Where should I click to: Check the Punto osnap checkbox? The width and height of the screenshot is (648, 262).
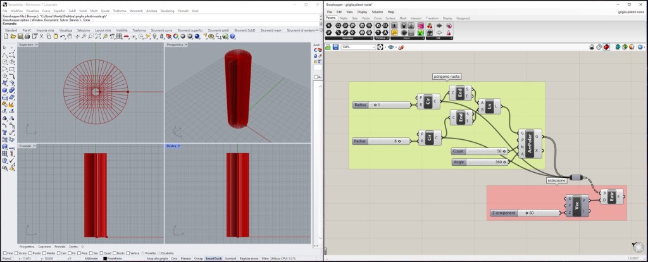(30, 253)
